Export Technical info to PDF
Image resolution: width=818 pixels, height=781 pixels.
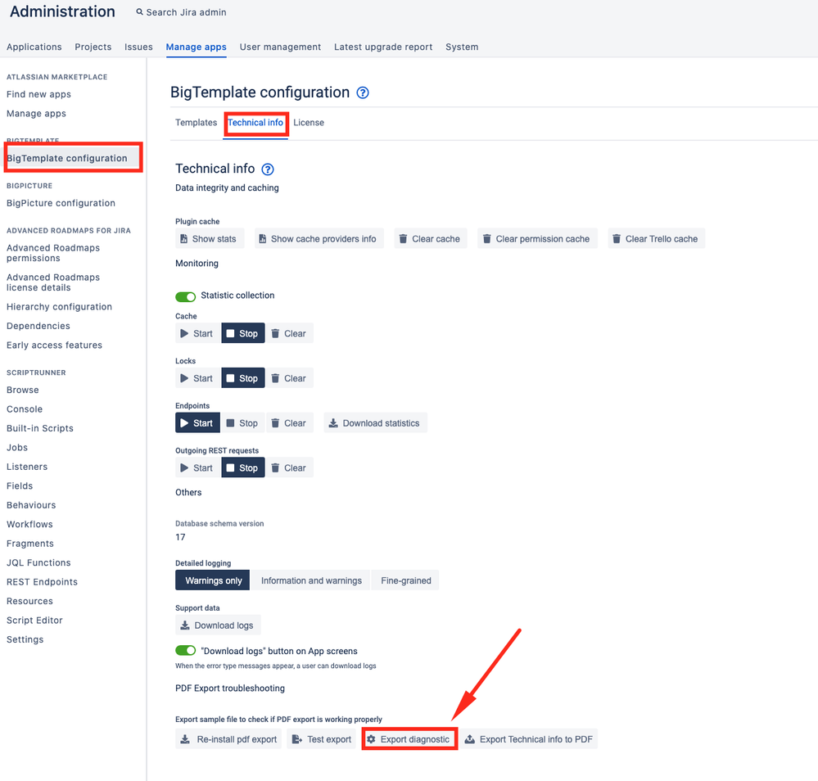[x=528, y=738]
